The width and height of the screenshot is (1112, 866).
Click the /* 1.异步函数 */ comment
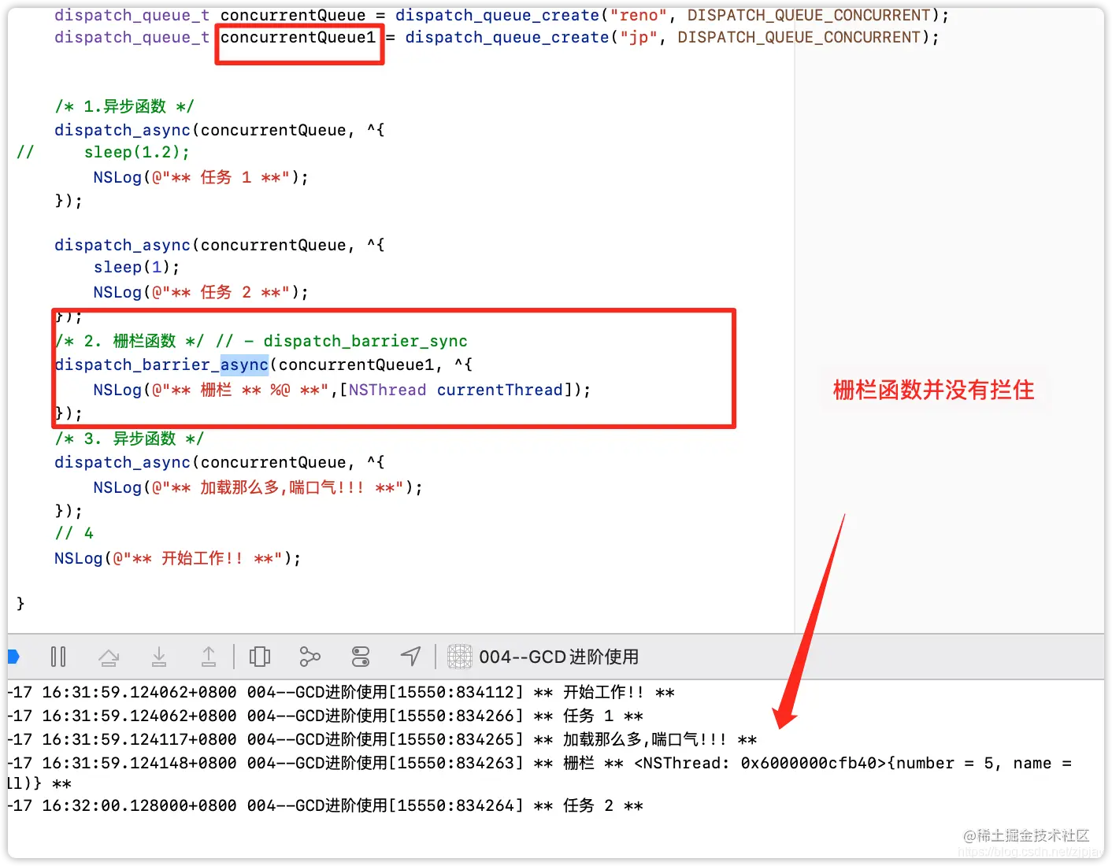point(124,106)
